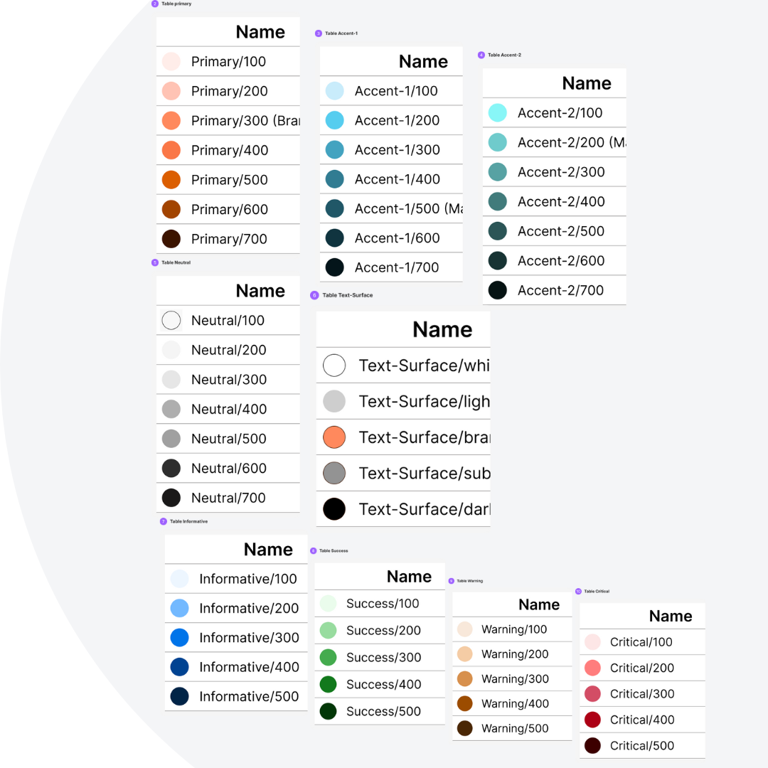Screen dimensions: 768x768
Task: Select the Critical/500 row text
Action: coord(641,746)
